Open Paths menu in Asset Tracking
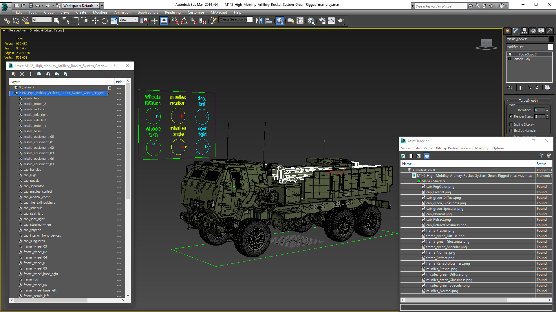Viewport: 556px width, 312px height. (x=428, y=148)
